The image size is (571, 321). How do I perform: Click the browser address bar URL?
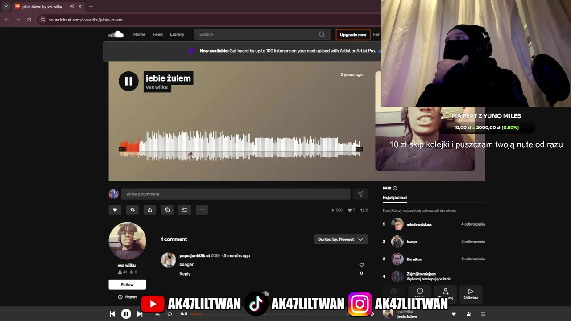tap(86, 20)
